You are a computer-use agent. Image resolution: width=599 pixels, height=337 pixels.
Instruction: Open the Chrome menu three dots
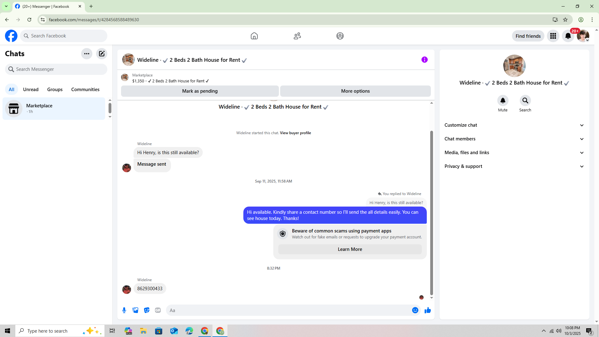click(x=592, y=20)
